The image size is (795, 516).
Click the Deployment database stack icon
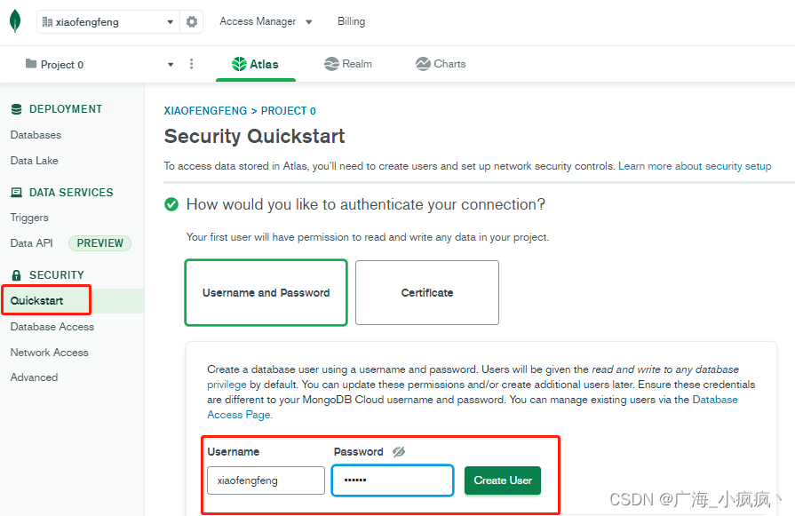[16, 109]
